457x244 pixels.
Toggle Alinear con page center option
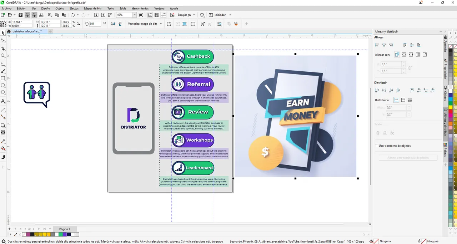click(411, 55)
